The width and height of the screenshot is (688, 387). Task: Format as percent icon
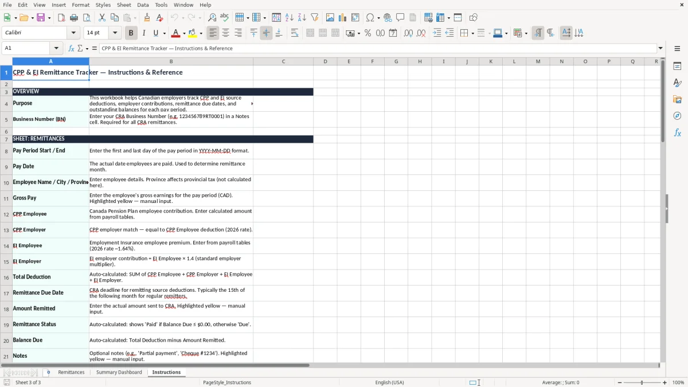(368, 33)
